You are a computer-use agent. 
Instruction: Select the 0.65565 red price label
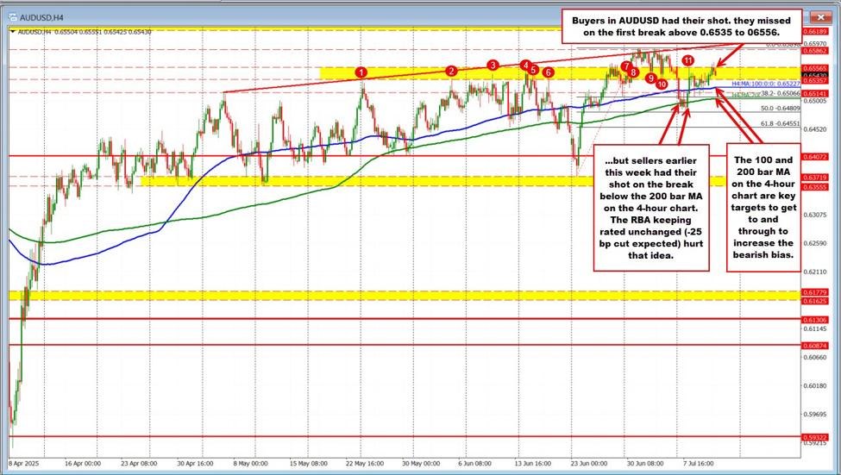click(x=814, y=67)
